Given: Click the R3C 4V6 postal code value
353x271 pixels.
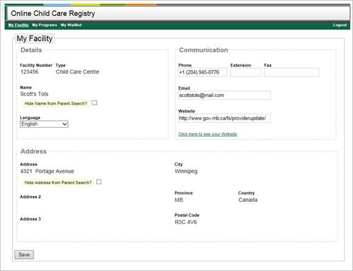Looking at the screenshot, I should tap(186, 222).
